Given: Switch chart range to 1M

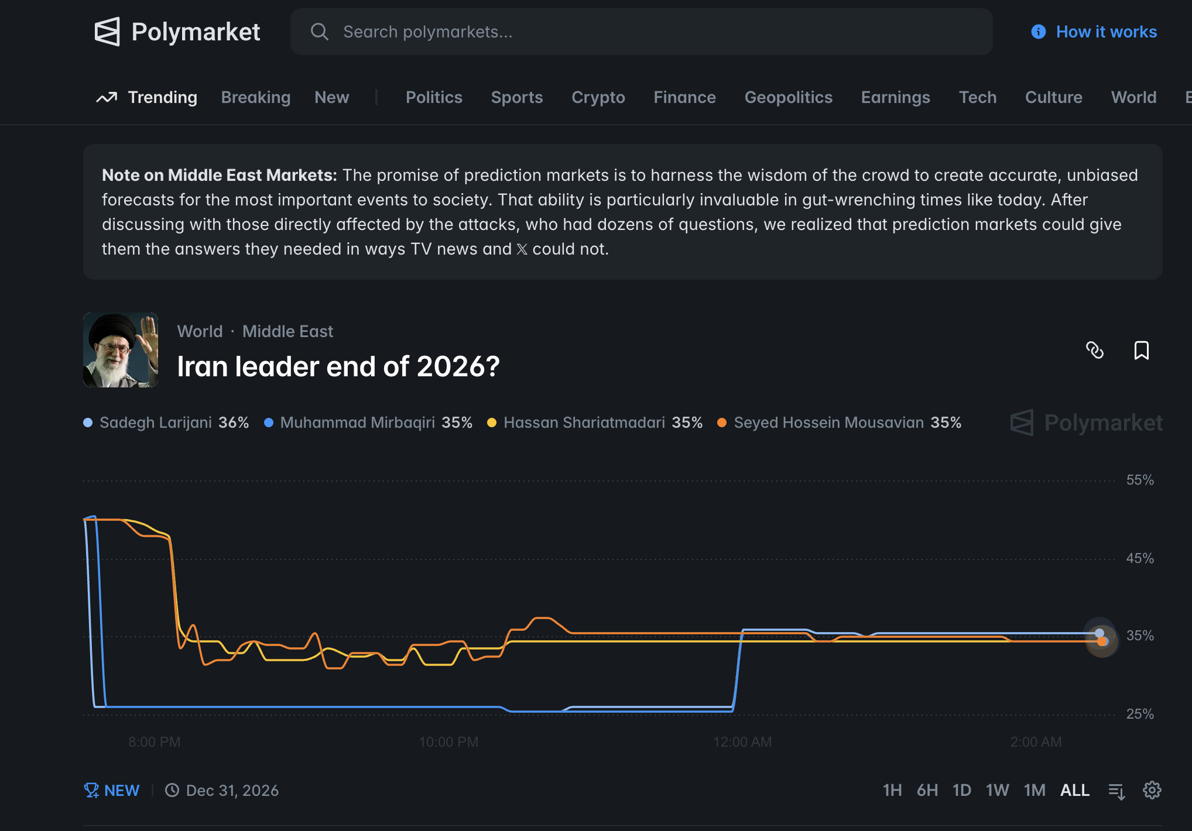Looking at the screenshot, I should click(x=1034, y=790).
